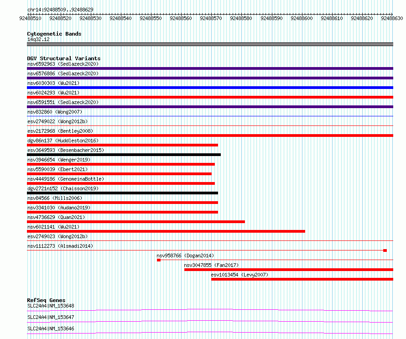
Task: Click the esv2749023 (Wong2012b) label
Action: (x=57, y=236)
